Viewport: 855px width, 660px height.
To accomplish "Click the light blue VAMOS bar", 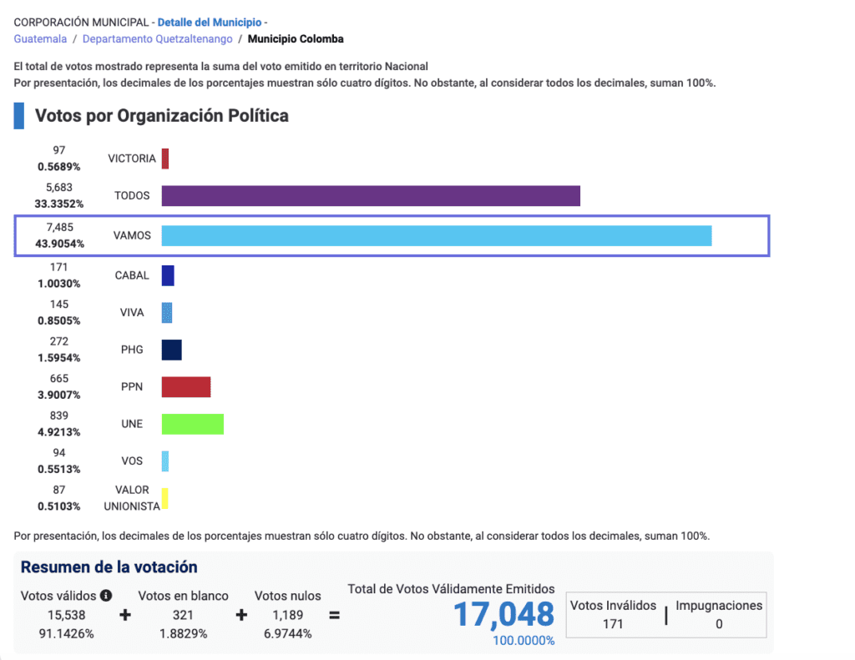I will point(436,235).
